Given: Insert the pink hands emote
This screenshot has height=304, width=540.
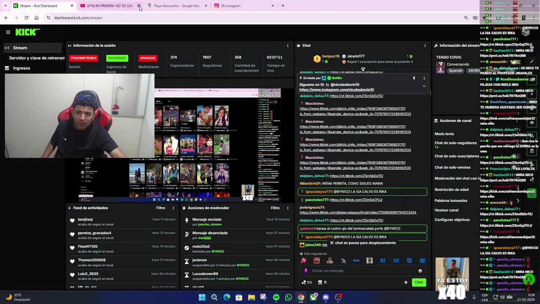Looking at the screenshot, I should point(303,261).
